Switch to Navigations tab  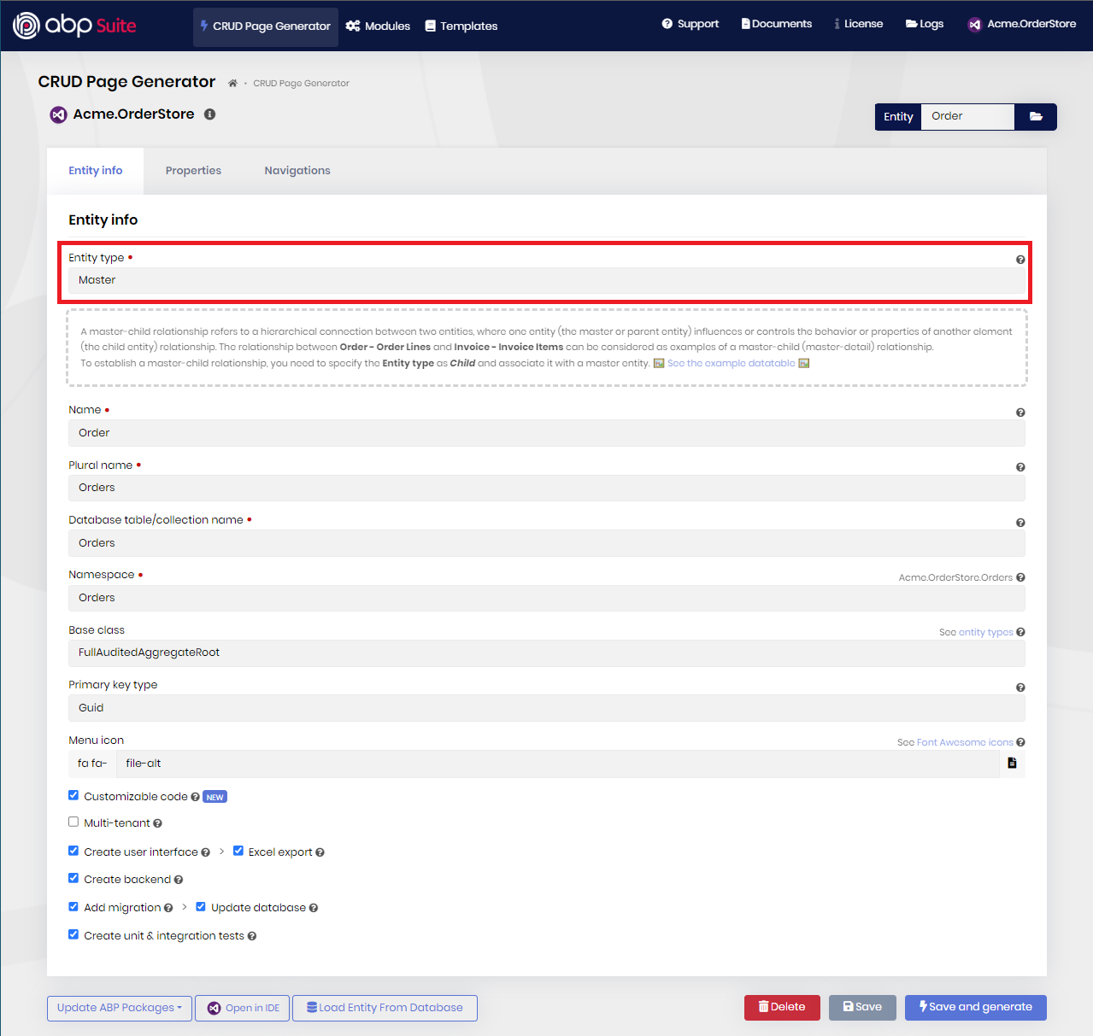pyautogui.click(x=297, y=171)
